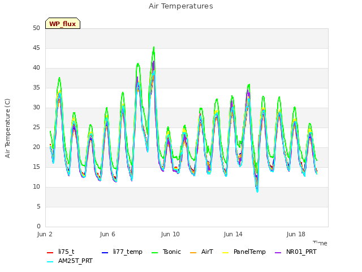Click the Jun 2 x-axis tick label
Screen dimensions: 362x272
[45, 234]
